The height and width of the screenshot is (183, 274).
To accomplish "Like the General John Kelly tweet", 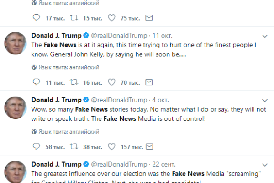I will 111,82.
